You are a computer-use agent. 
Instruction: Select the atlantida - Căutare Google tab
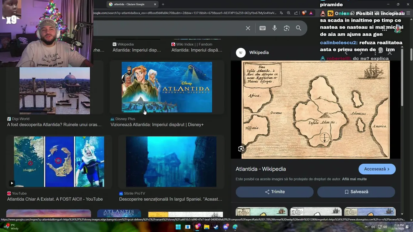click(132, 4)
